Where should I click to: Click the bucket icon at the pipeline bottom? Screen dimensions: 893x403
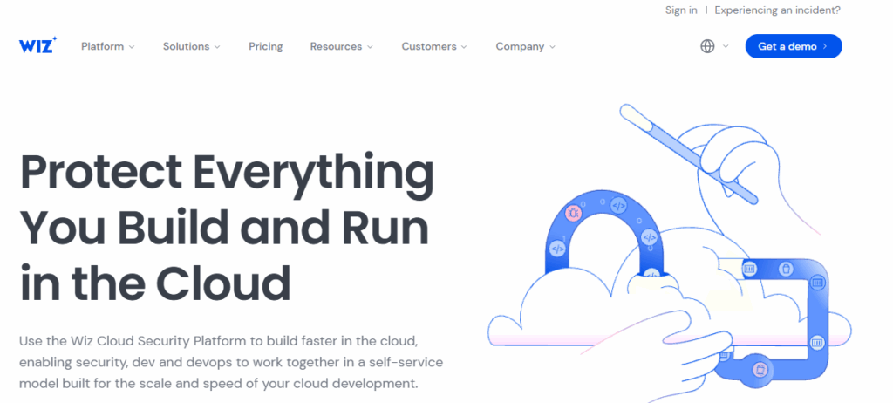click(760, 369)
